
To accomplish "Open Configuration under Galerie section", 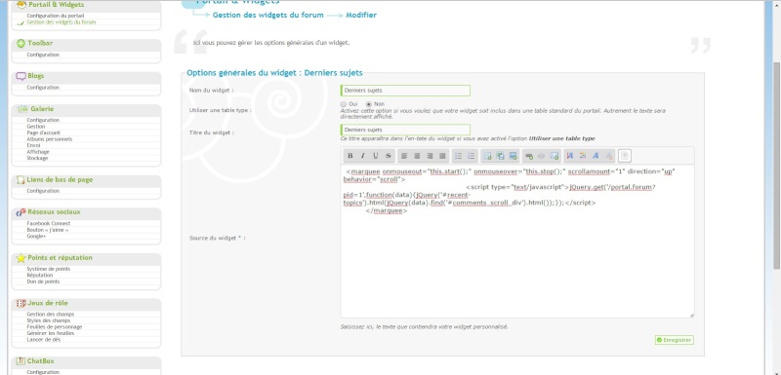I will tap(43, 120).
